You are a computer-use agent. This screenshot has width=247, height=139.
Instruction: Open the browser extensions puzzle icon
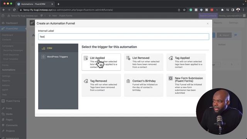pos(222,10)
